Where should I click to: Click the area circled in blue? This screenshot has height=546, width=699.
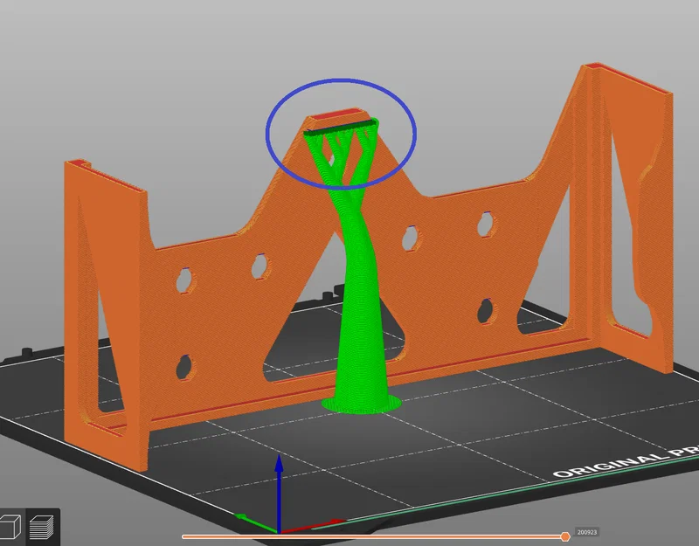pos(341,131)
